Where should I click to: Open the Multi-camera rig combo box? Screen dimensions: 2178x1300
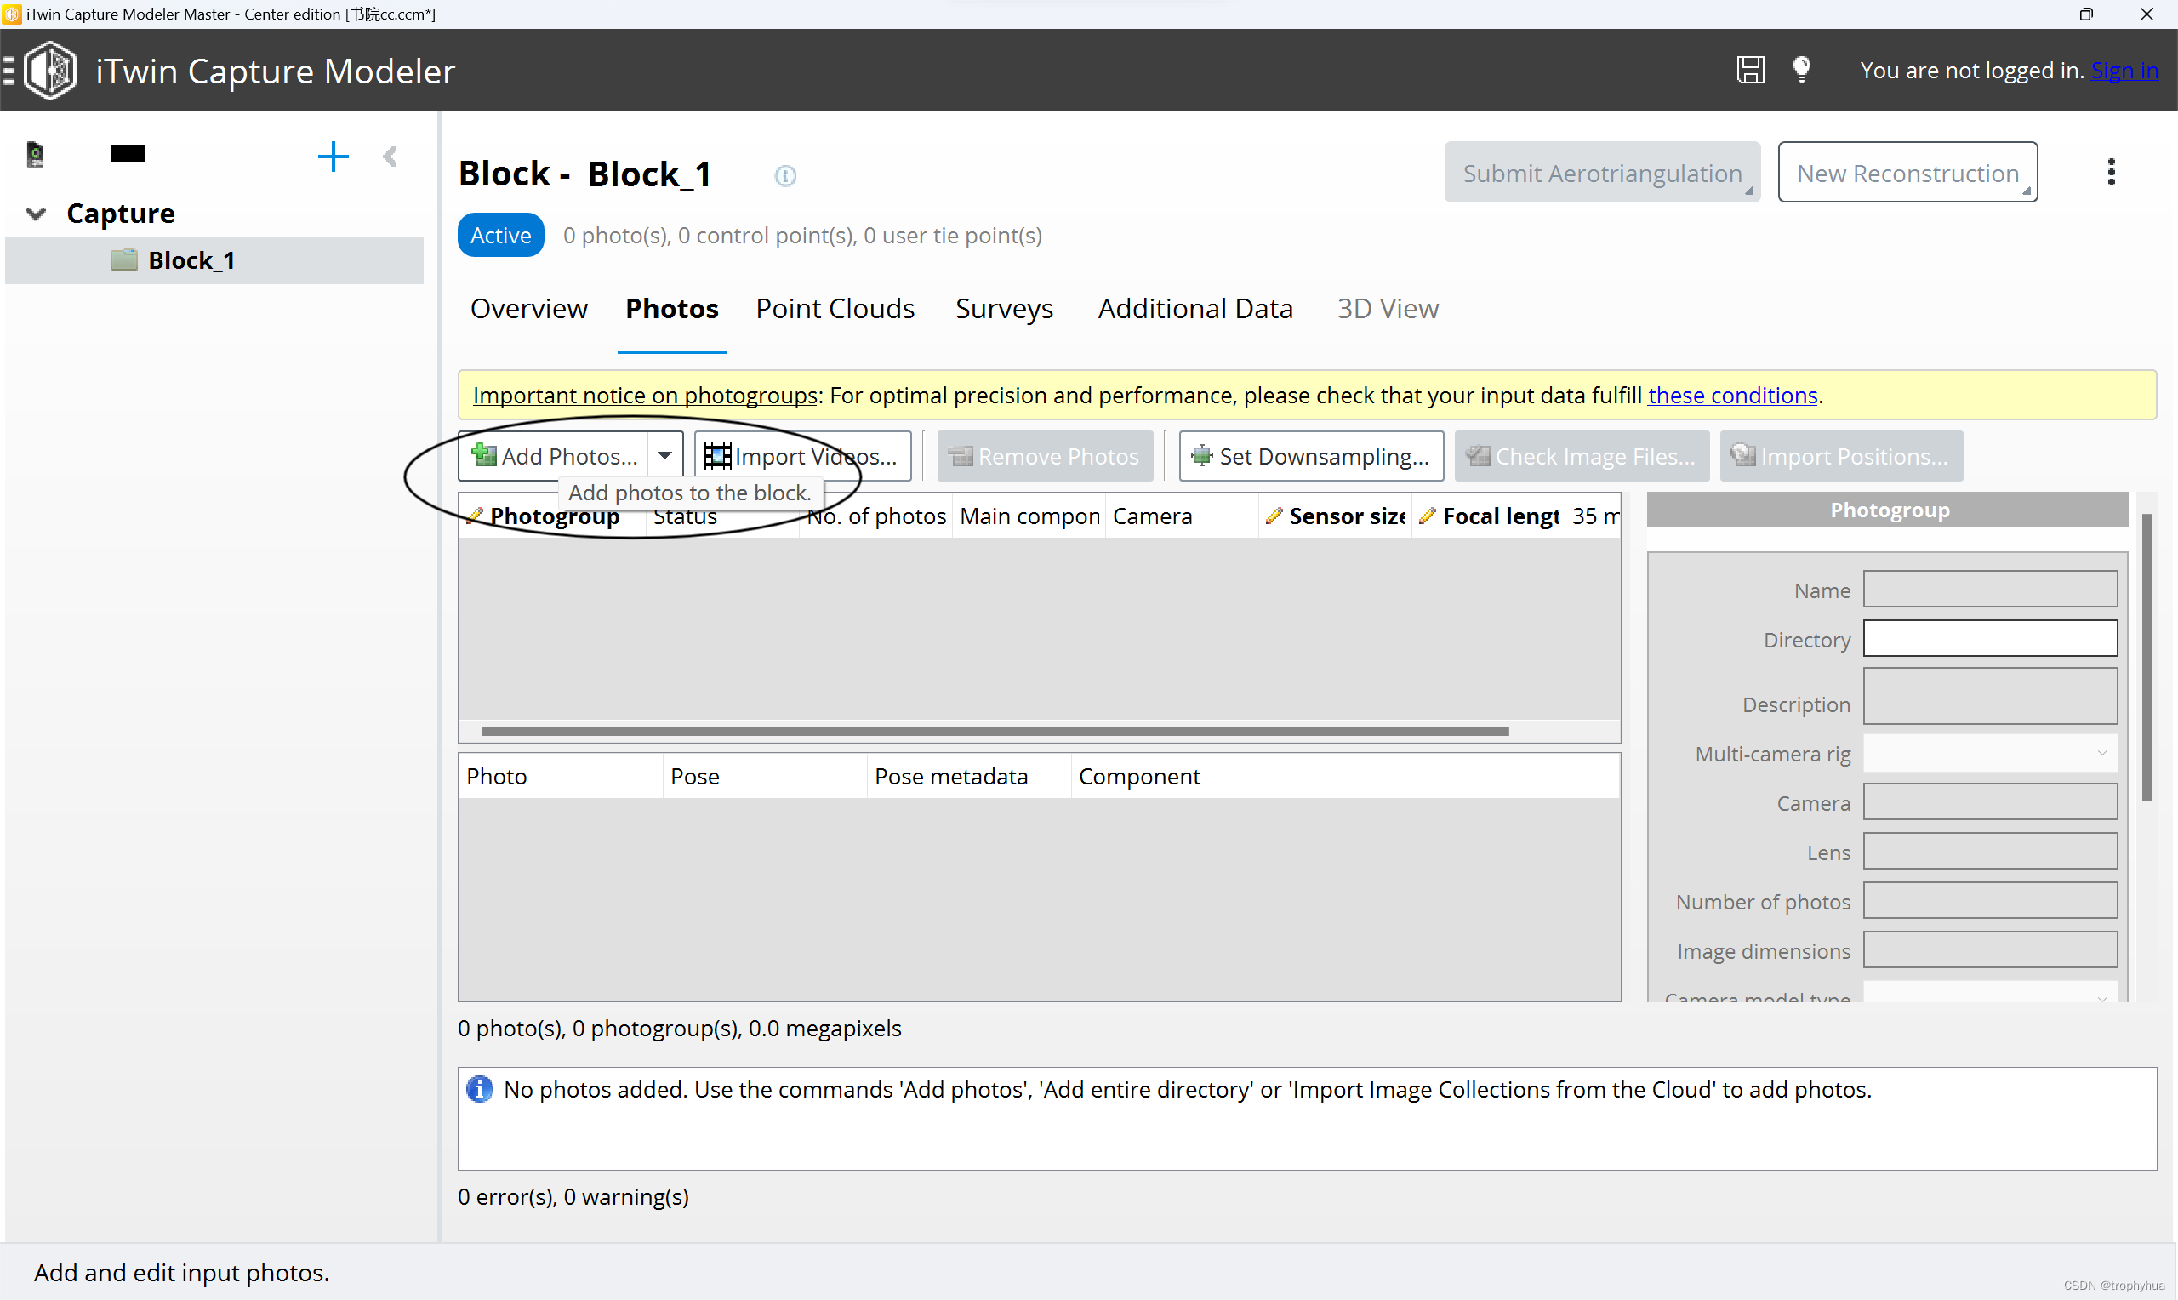point(1989,753)
